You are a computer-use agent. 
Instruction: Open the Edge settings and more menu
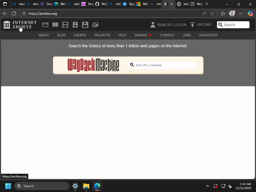click(x=241, y=13)
